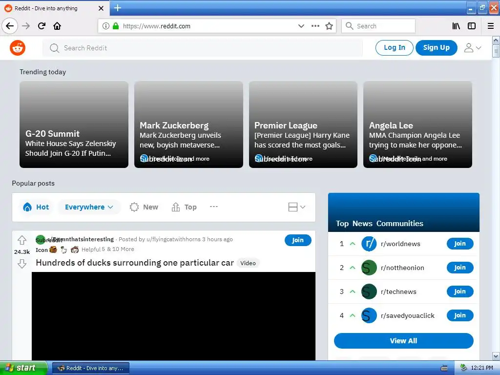This screenshot has height=375, width=500.
Task: Click the browser Search box
Action: [x=378, y=26]
